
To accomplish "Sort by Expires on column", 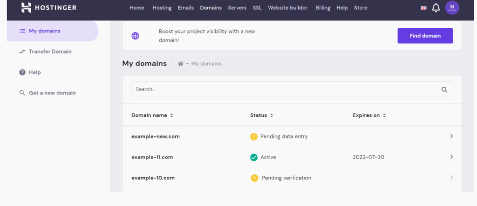I will (x=369, y=115).
